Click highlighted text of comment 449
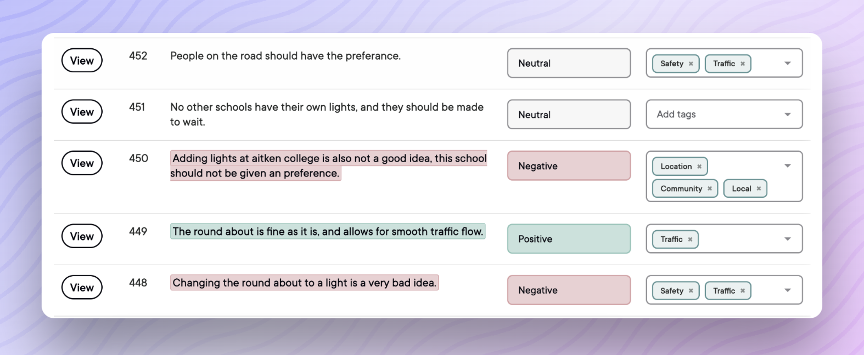Image resolution: width=864 pixels, height=355 pixels. 328,232
